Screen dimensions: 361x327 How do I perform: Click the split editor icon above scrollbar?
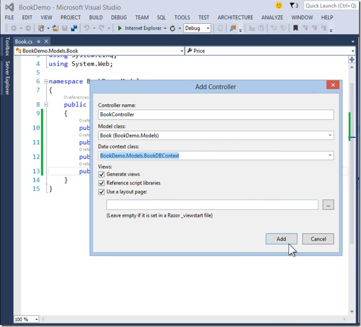(352, 60)
